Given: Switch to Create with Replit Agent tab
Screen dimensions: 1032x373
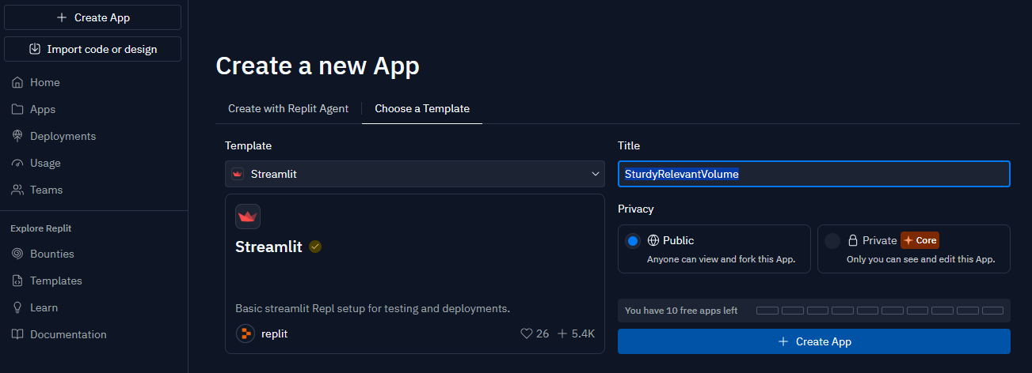Looking at the screenshot, I should 288,108.
